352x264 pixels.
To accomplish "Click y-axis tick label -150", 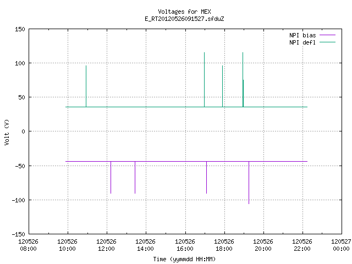I will (18, 234).
